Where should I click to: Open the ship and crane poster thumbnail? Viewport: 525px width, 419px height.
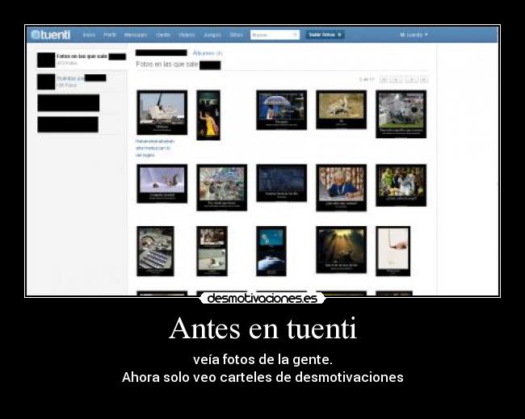pyautogui.click(x=162, y=112)
